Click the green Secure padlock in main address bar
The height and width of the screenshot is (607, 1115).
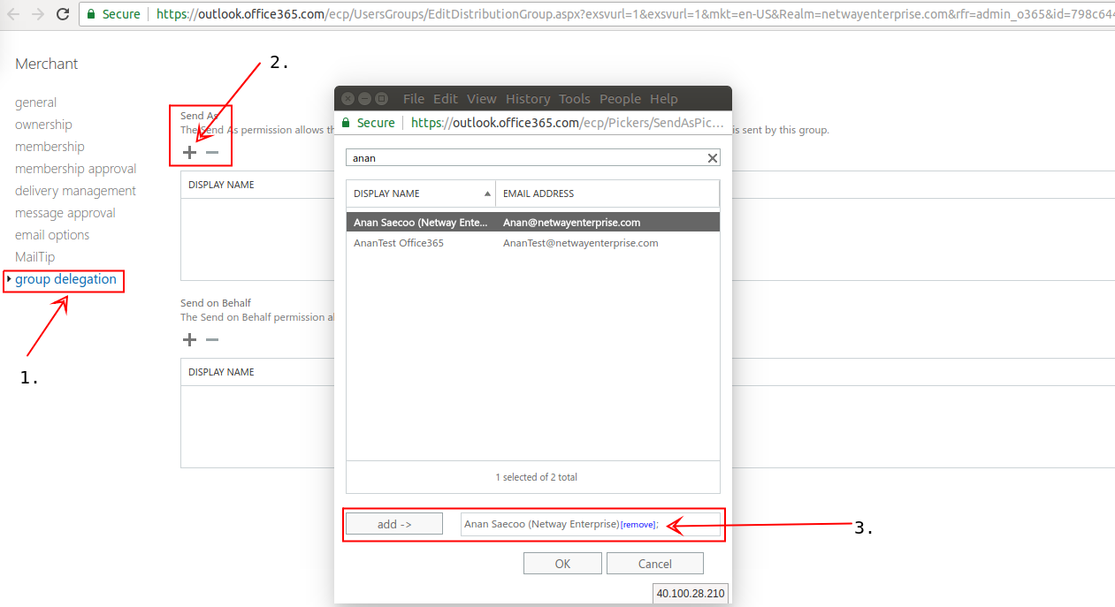point(91,14)
